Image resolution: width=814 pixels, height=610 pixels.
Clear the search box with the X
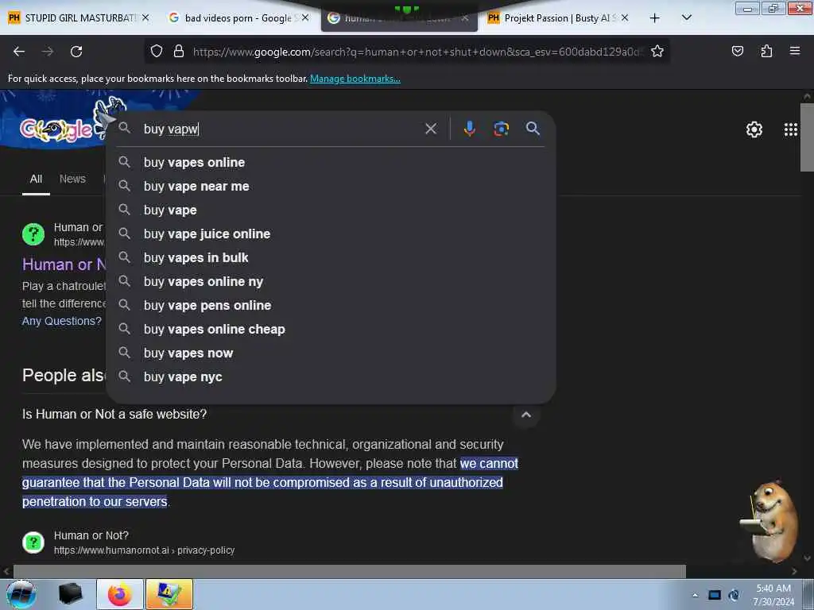431,129
